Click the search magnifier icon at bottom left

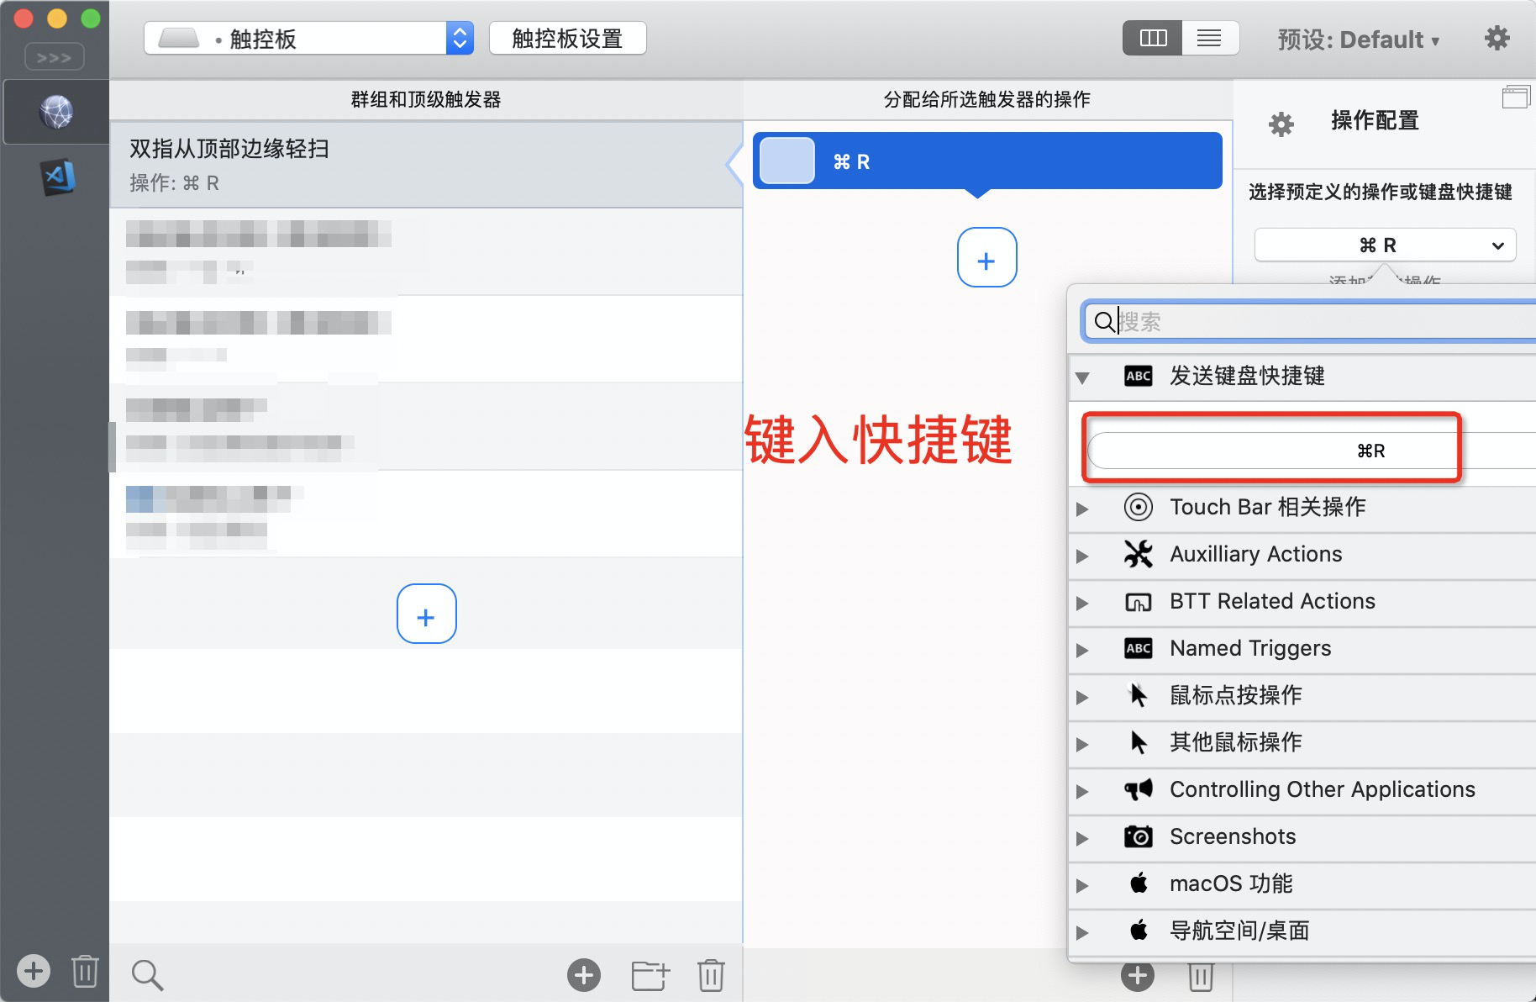[147, 974]
